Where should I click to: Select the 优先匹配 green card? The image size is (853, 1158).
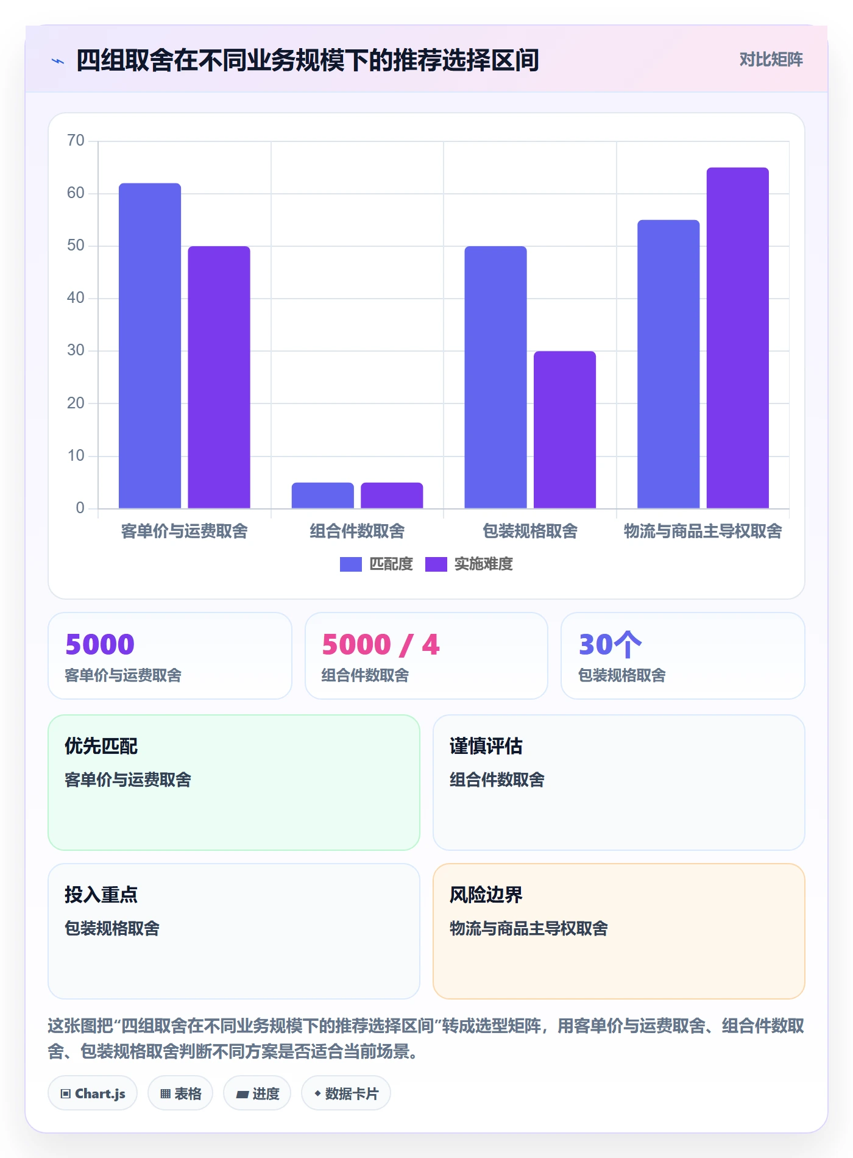pos(234,783)
